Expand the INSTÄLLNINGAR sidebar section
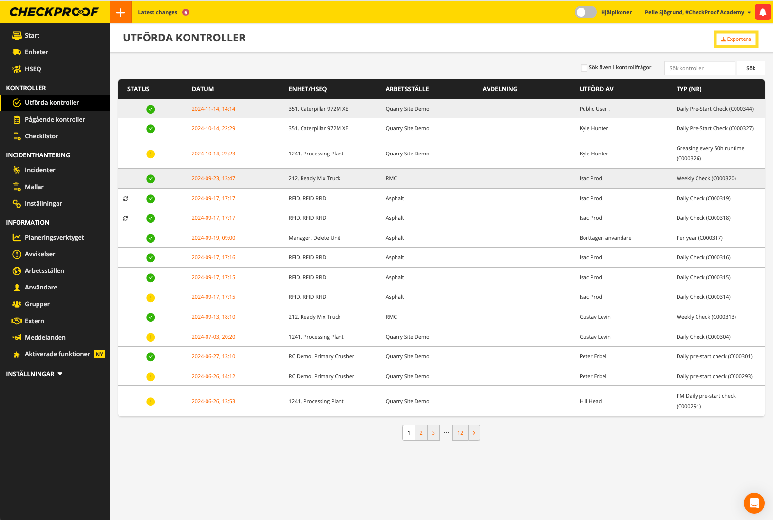The height and width of the screenshot is (520, 773). [x=34, y=374]
